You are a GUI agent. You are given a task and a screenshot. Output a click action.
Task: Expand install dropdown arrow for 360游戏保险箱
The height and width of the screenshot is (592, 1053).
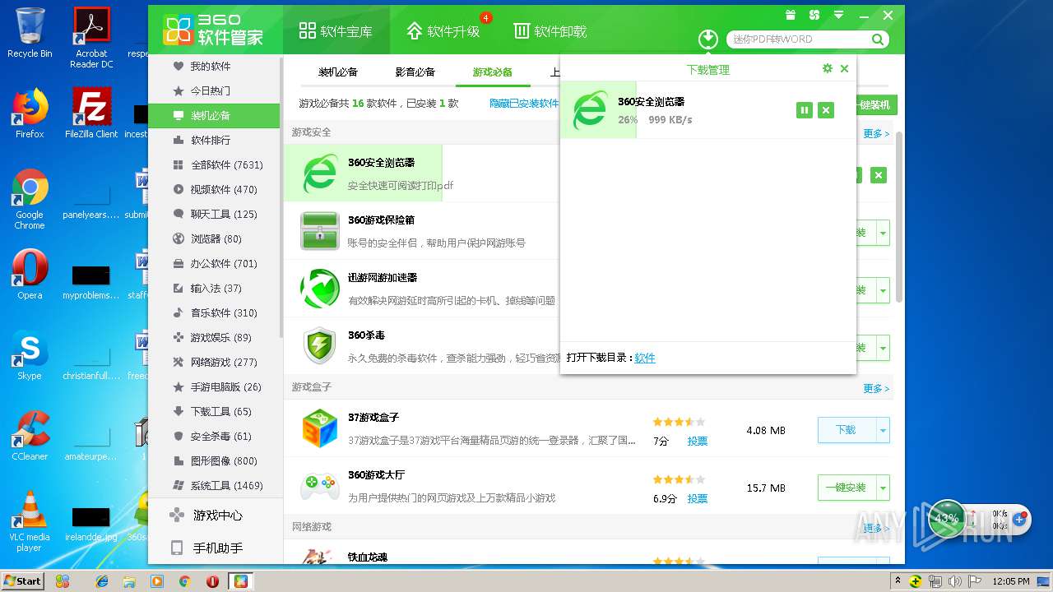883,233
